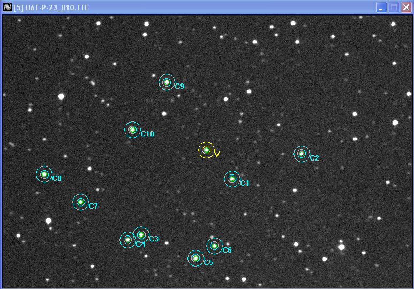Pick the C9 comparison star aperture
Screen dimensions: 414x289
(167, 82)
